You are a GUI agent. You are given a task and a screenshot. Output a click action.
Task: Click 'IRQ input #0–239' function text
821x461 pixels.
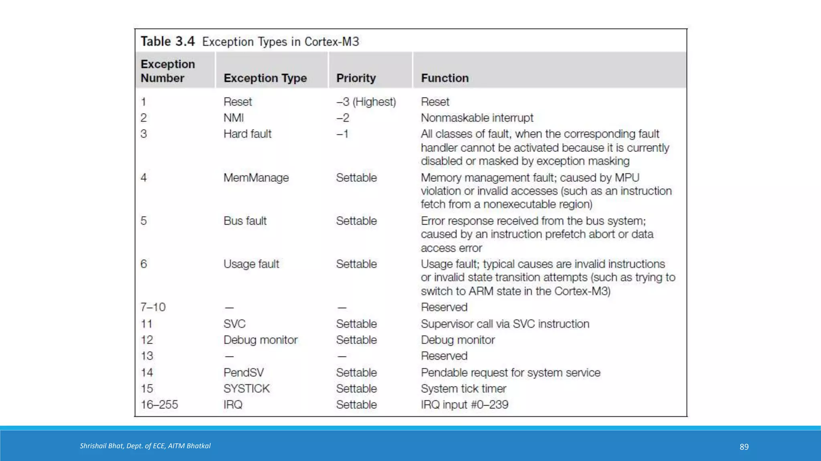tap(464, 405)
